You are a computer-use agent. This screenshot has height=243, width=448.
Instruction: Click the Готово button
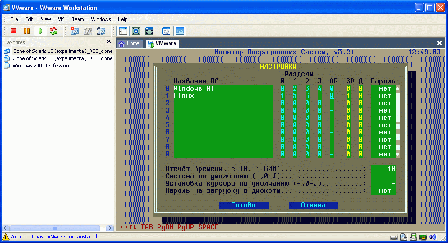point(243,205)
